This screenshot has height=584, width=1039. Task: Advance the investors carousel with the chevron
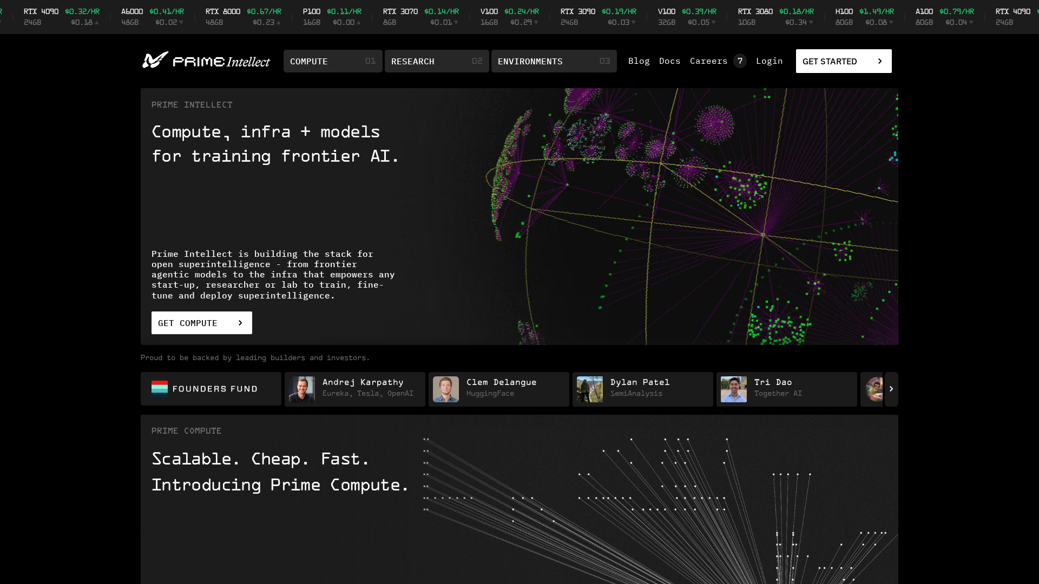point(891,389)
